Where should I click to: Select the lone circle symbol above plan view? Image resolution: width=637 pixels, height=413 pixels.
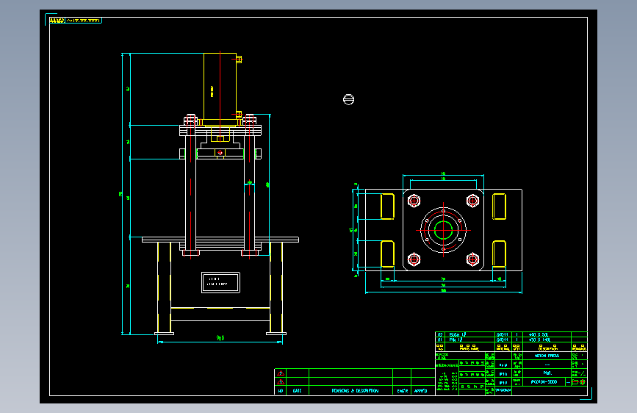(348, 99)
